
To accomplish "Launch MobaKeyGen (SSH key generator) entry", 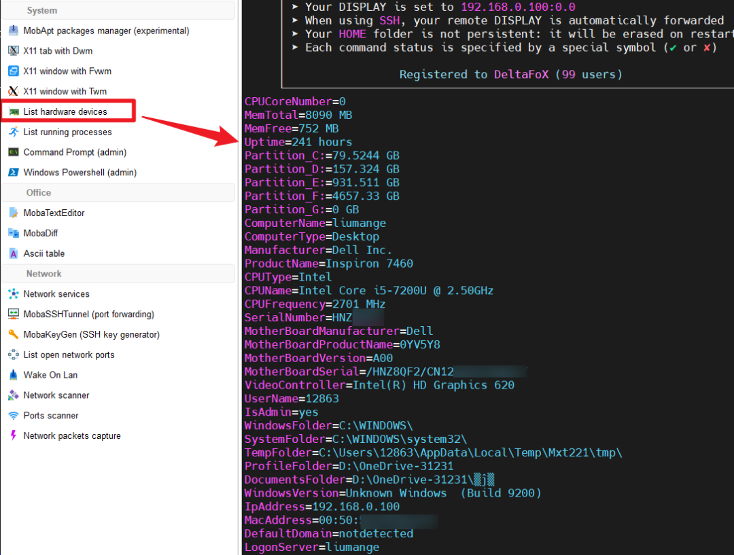I will click(91, 335).
